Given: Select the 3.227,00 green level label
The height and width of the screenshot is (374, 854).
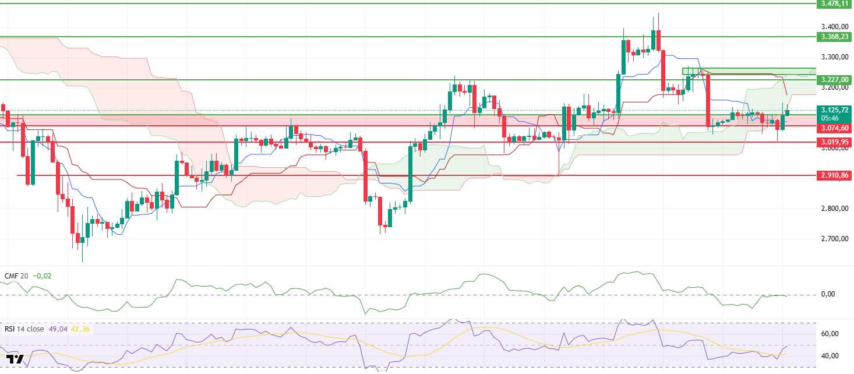Looking at the screenshot, I should [834, 80].
